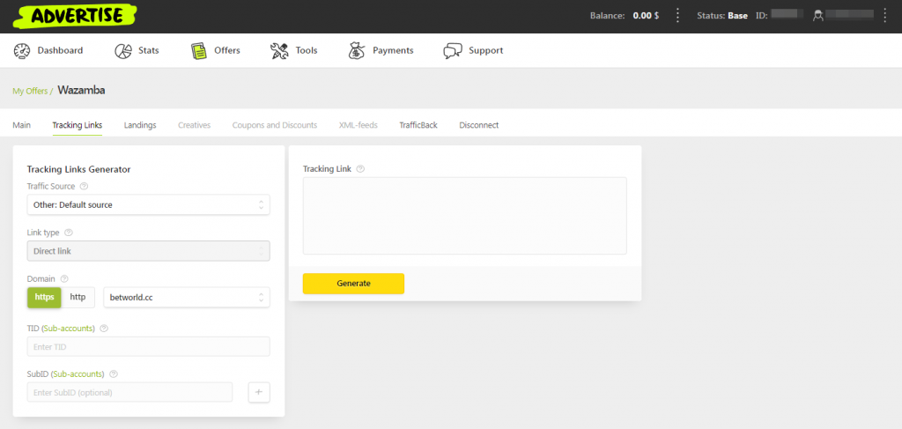Screen dimensions: 902x429
Task: Click the user profile avatar icon
Action: (818, 16)
